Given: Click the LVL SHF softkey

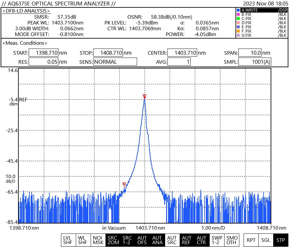Looking at the screenshot, I should pos(68,240).
